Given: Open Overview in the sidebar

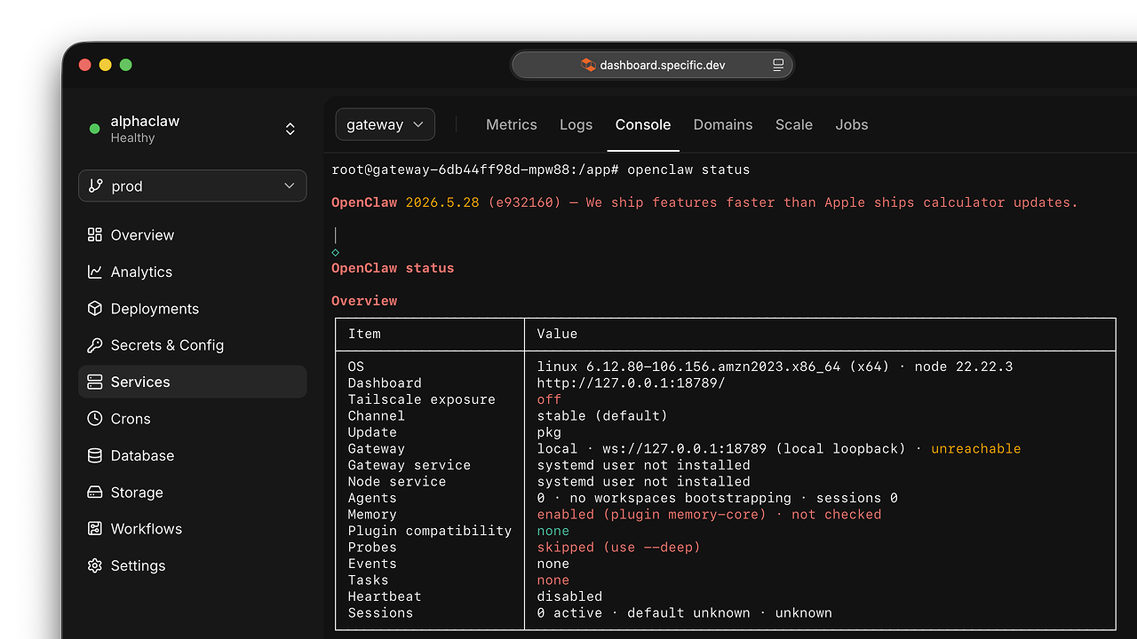Looking at the screenshot, I should 142,235.
